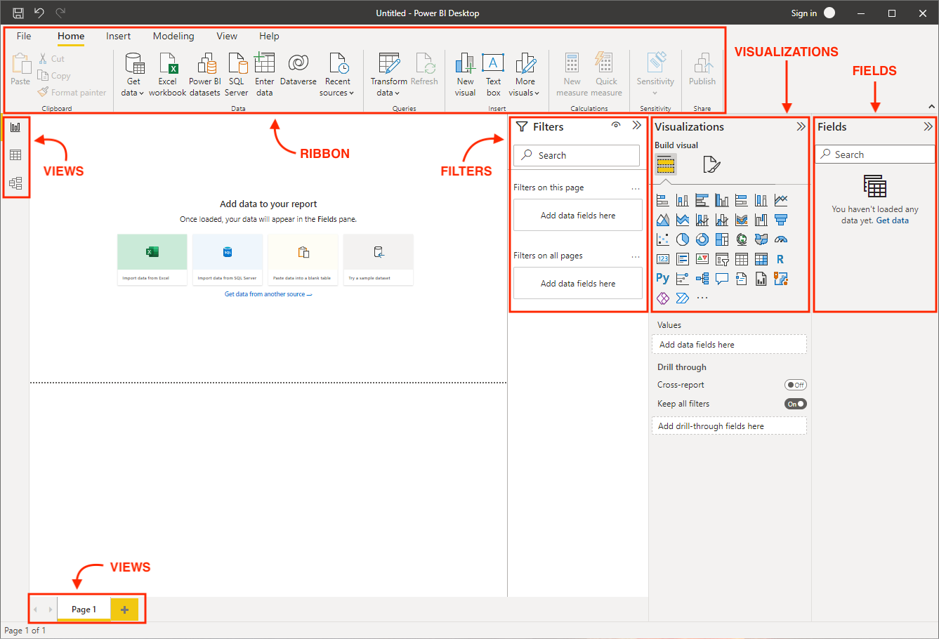939x639 pixels.
Task: Add a new page with plus button
Action: pyautogui.click(x=125, y=610)
